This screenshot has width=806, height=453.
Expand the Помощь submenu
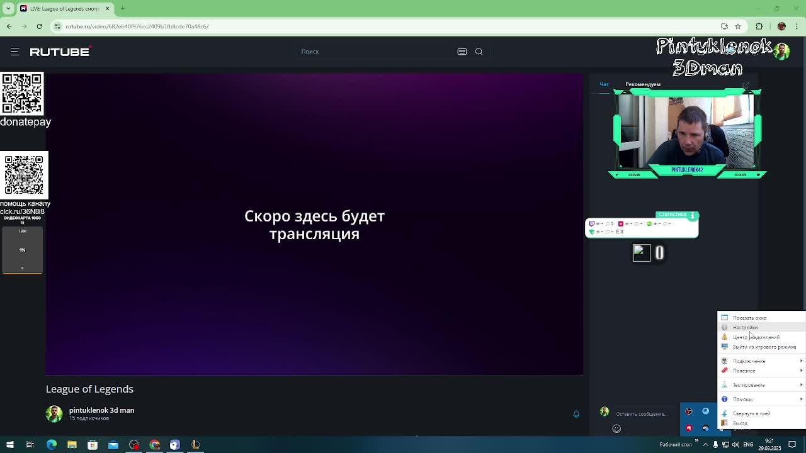coord(761,399)
